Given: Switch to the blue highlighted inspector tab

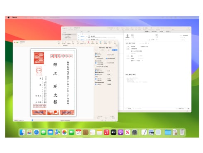Looking at the screenshot, I should (x=115, y=50).
